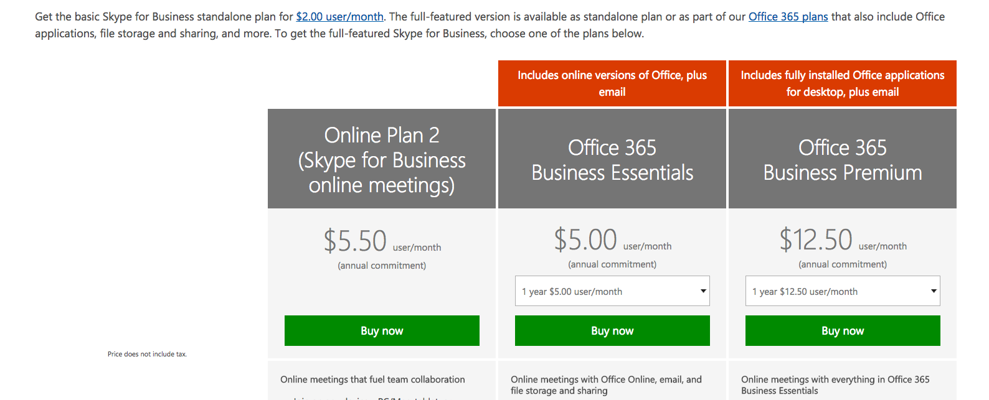Image resolution: width=989 pixels, height=400 pixels.
Task: Click the orange fully installed Office banner
Action: pos(843,83)
